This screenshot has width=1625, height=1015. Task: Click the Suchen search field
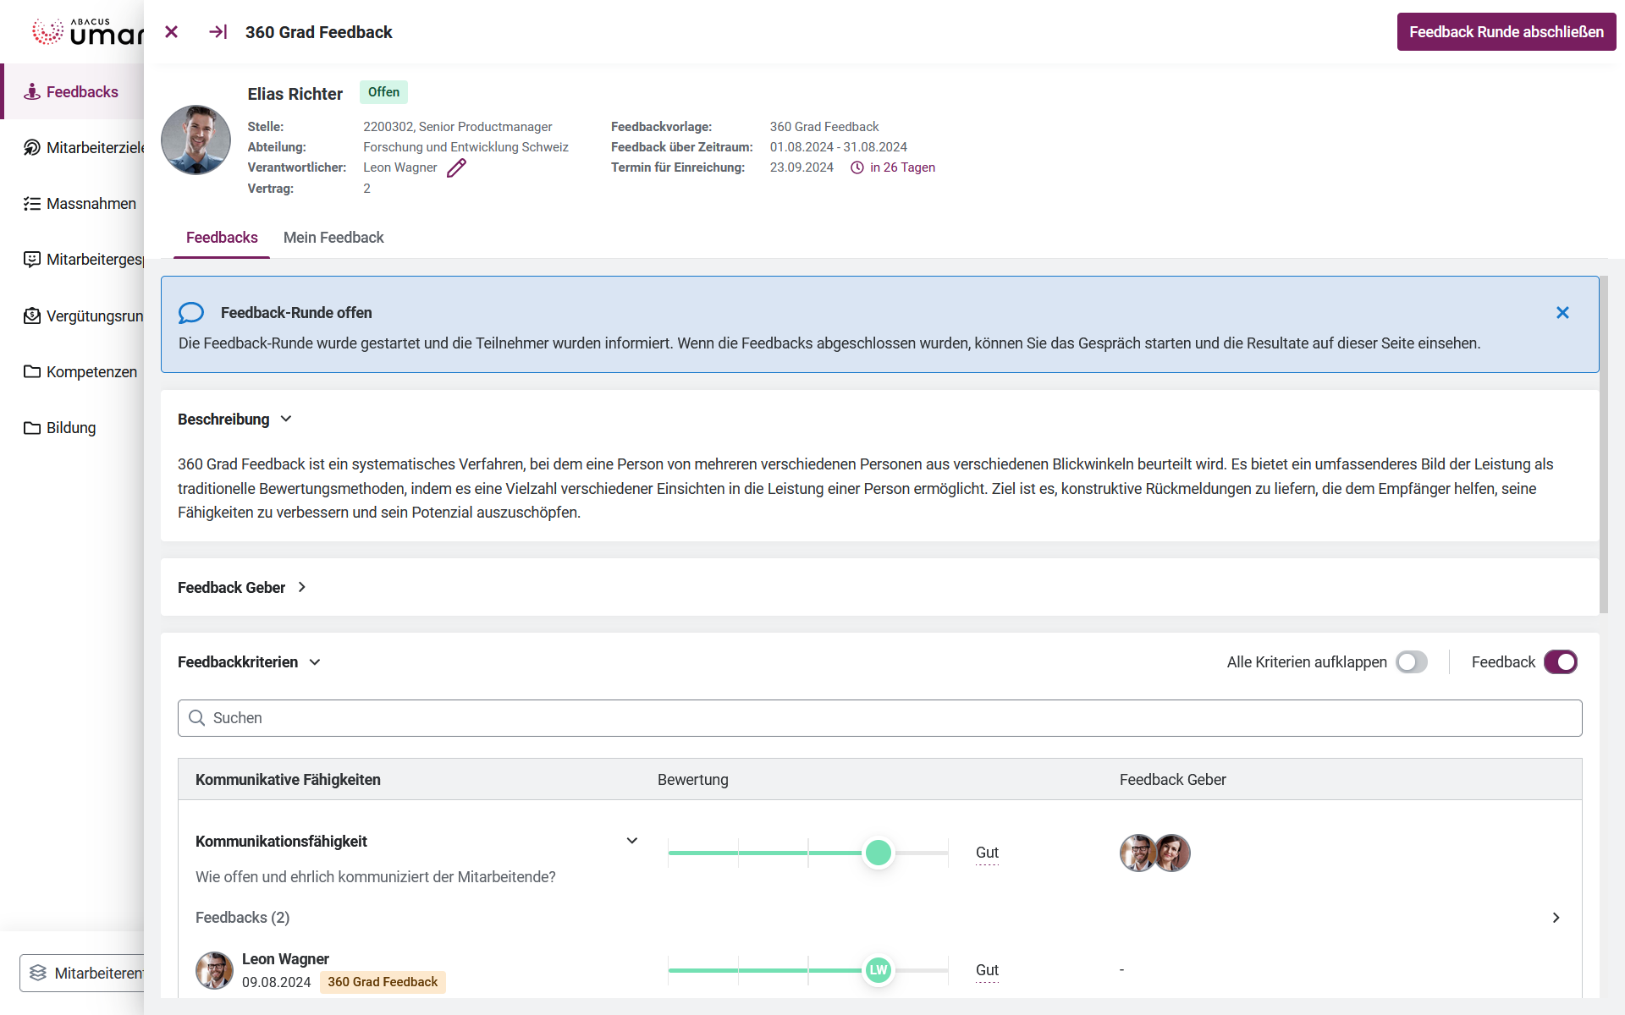(880, 718)
